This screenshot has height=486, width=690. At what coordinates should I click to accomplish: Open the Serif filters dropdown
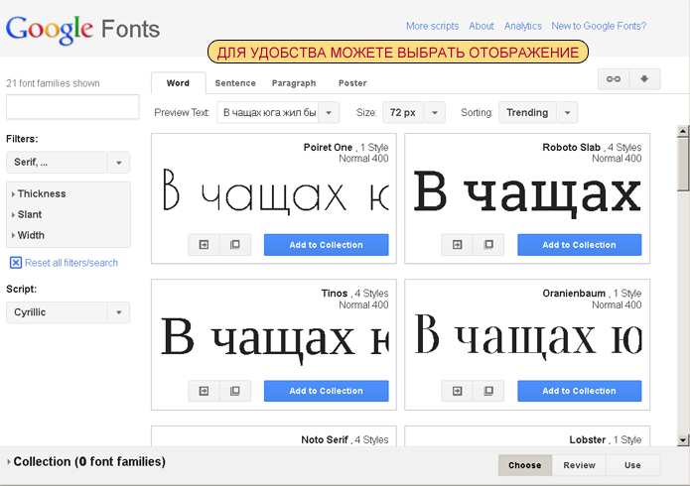click(68, 163)
